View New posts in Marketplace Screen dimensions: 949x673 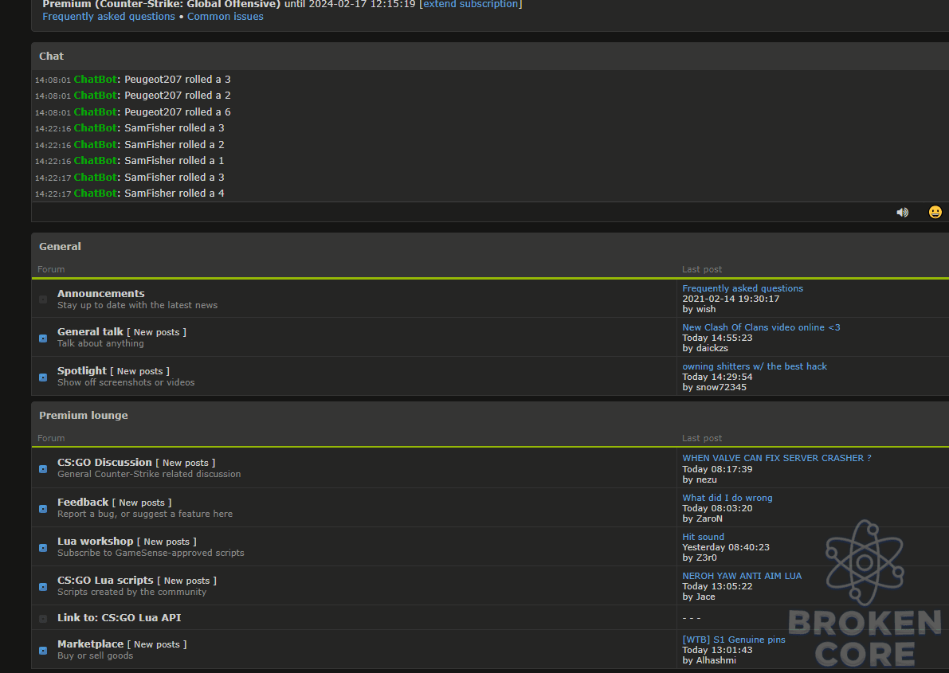[x=157, y=644]
